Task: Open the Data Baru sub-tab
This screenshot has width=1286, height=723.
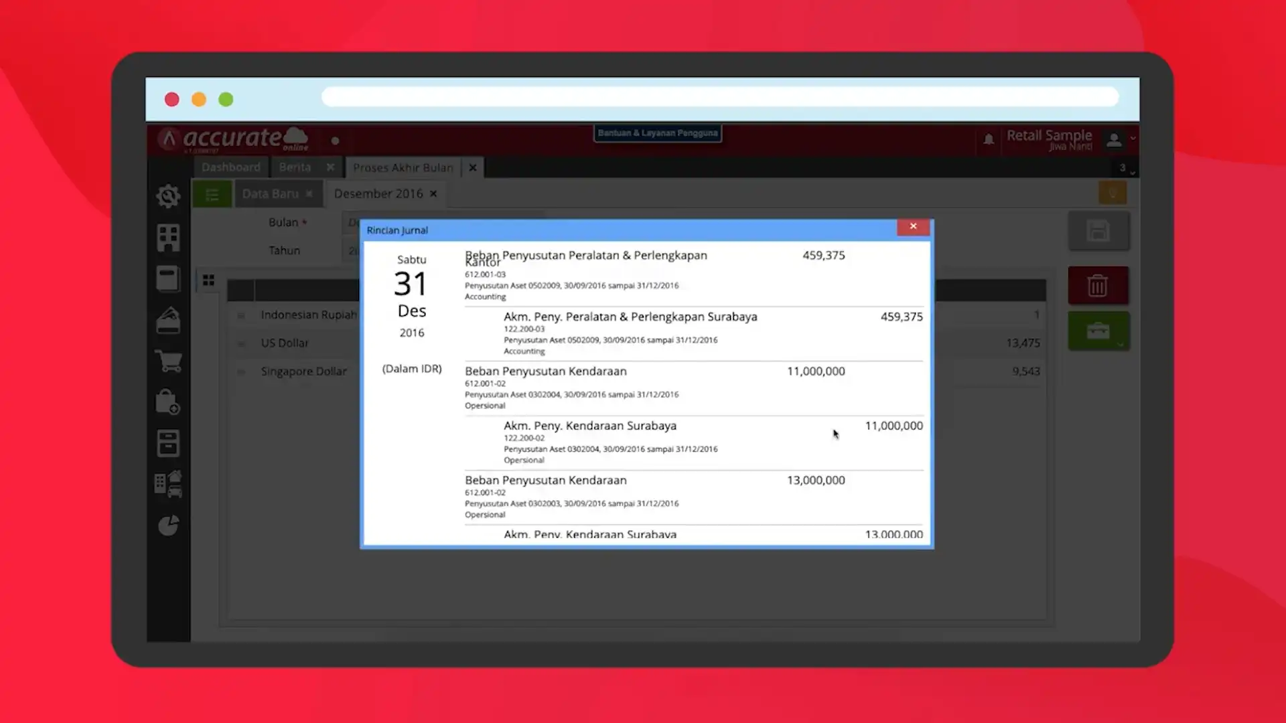Action: 270,193
